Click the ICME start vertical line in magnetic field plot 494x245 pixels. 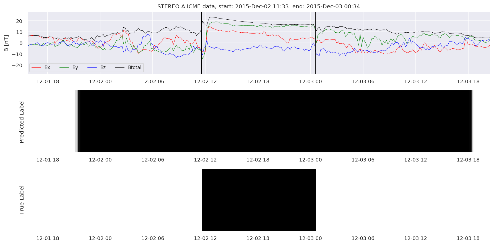coord(201,43)
